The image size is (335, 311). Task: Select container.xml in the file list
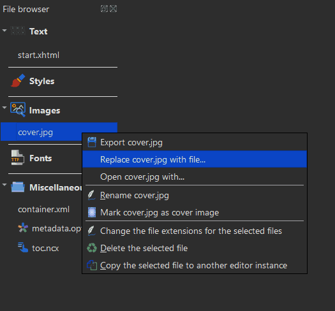point(43,210)
